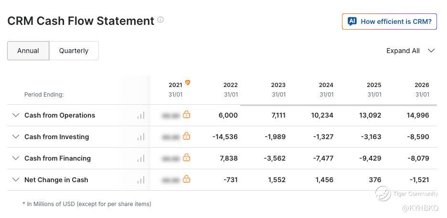Click the How efficient is CRM? button

(389, 22)
